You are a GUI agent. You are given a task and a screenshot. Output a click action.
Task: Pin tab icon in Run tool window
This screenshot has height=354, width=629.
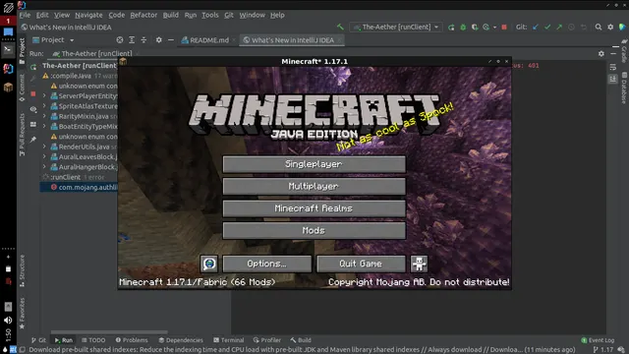pyautogui.click(x=33, y=140)
